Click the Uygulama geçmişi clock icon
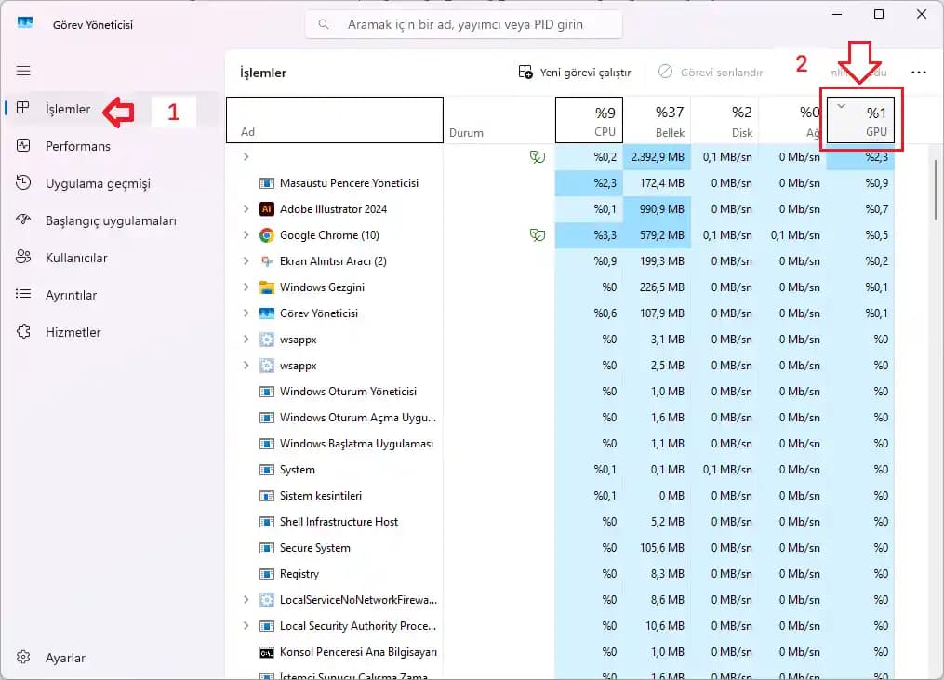 [23, 183]
